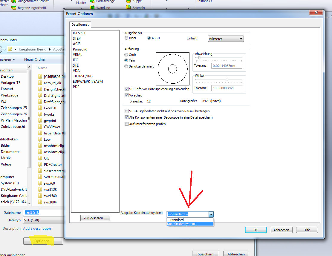
Task: Open the Dateityp STL dropdown
Action: coord(43,220)
